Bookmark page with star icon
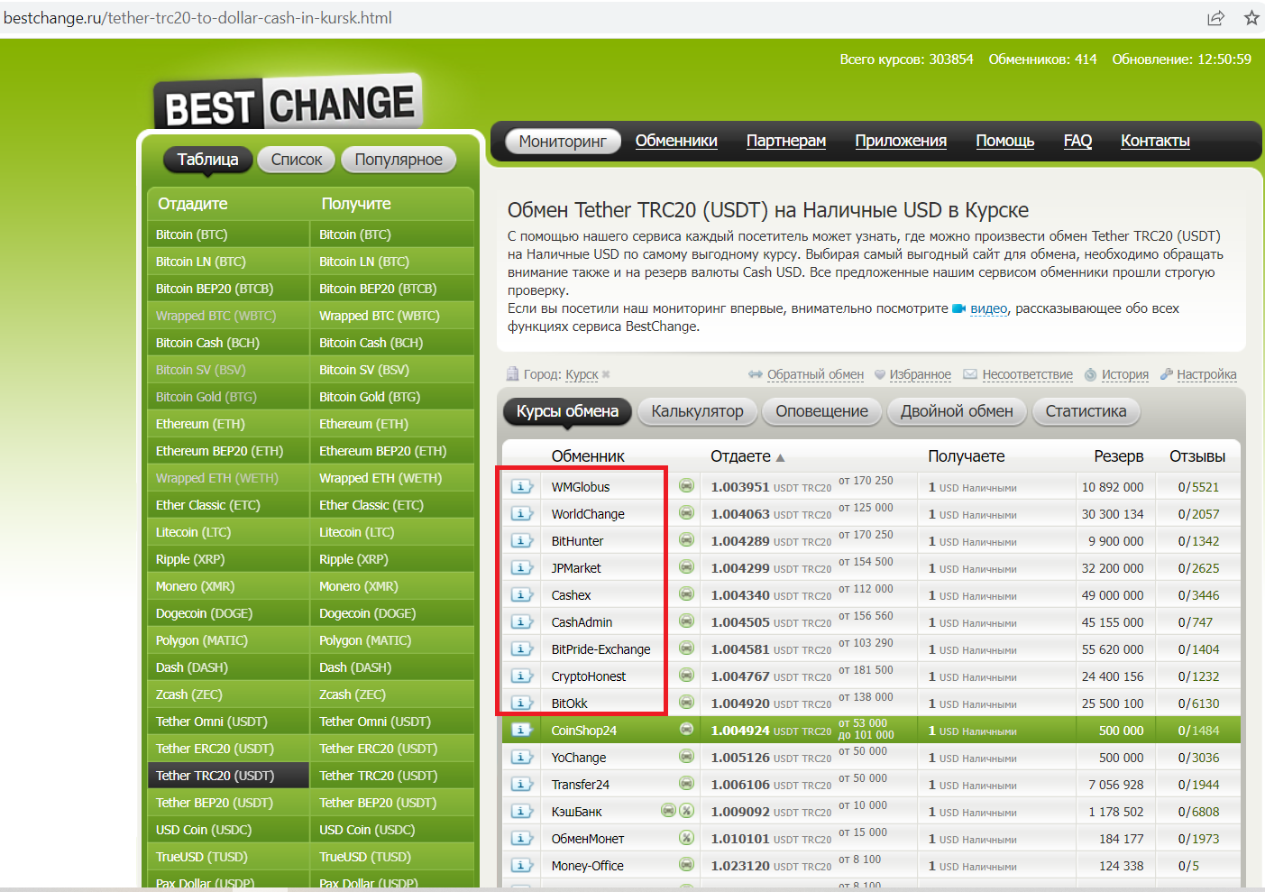Screen dimensions: 1265x892 coord(1251,17)
